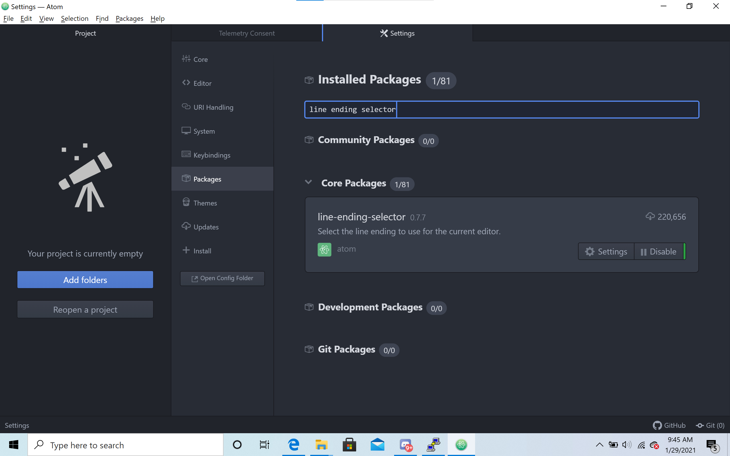The image size is (730, 456).
Task: Click Development Packages heading
Action: pos(370,307)
